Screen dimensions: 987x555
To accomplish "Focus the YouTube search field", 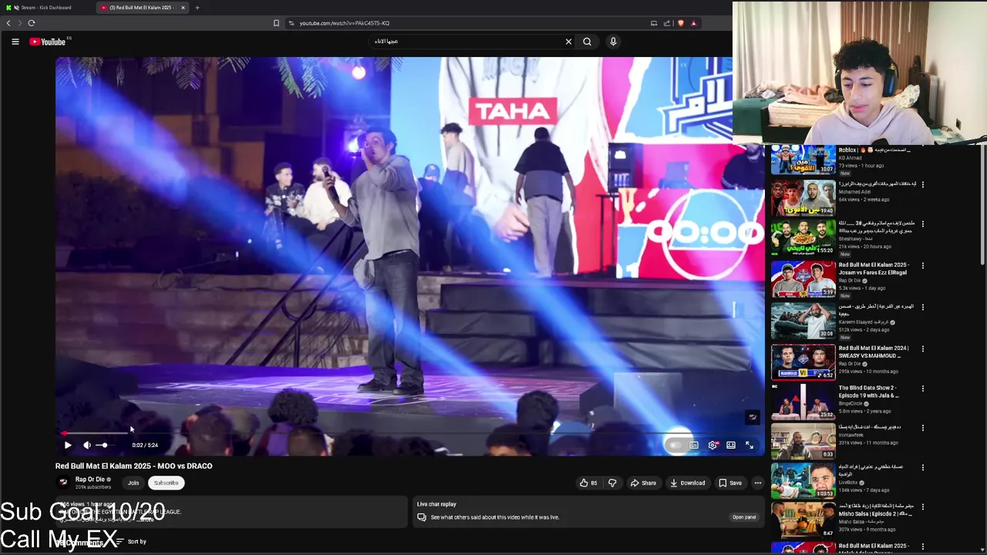I will (x=467, y=42).
